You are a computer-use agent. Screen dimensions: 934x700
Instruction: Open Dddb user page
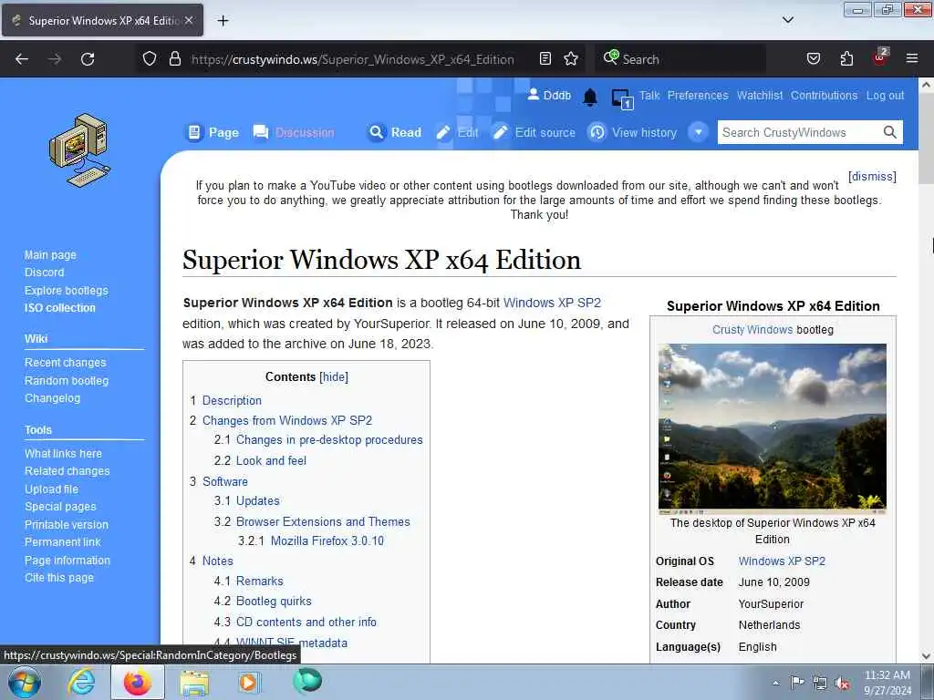557,95
